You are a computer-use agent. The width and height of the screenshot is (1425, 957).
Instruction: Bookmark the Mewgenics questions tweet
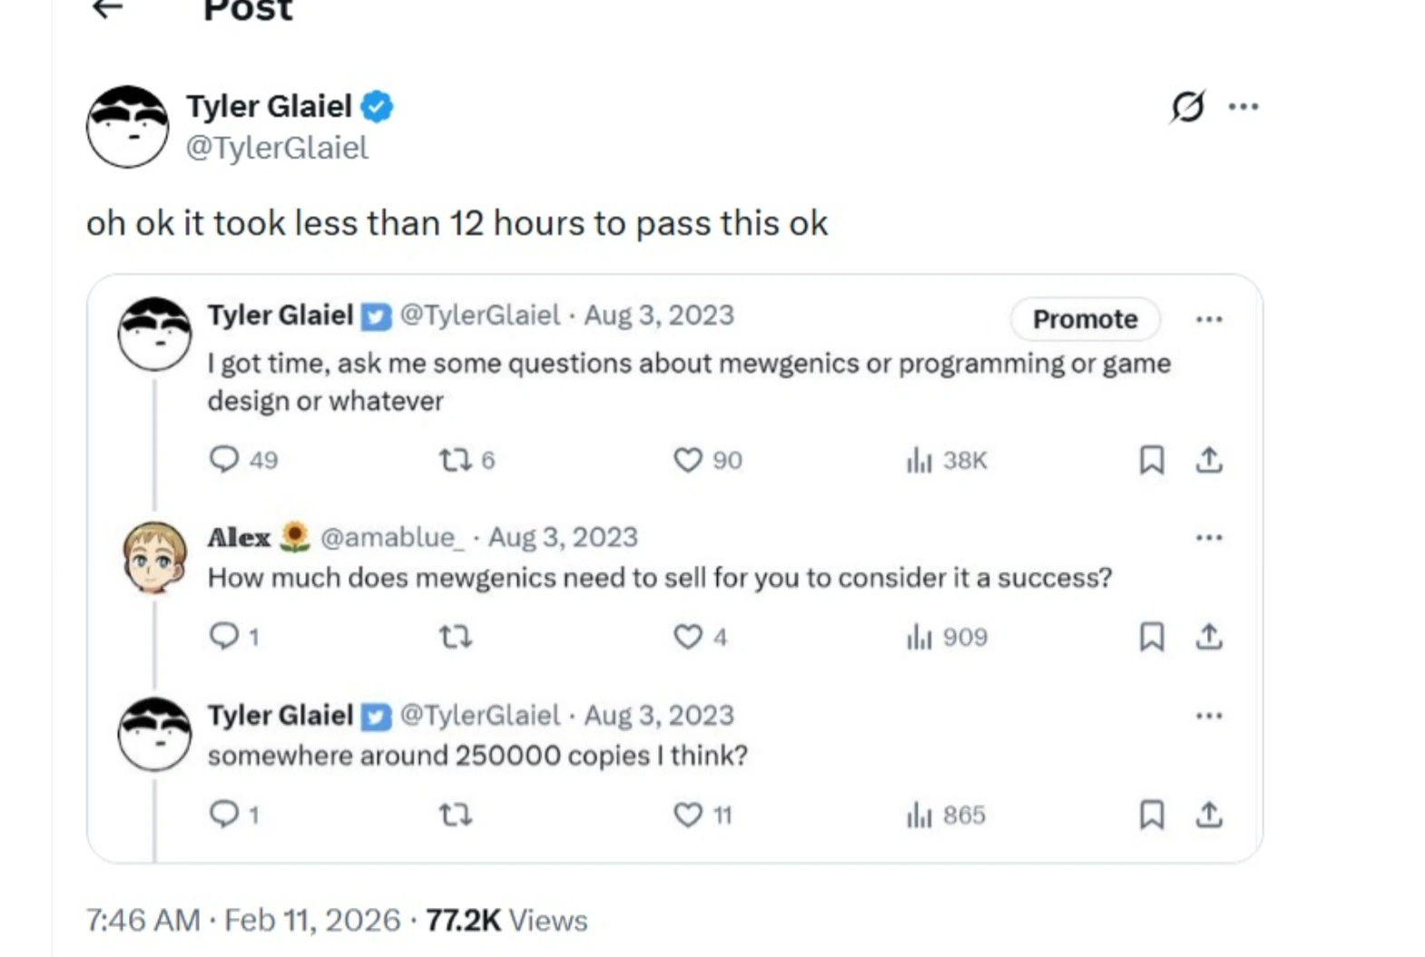[1151, 461]
